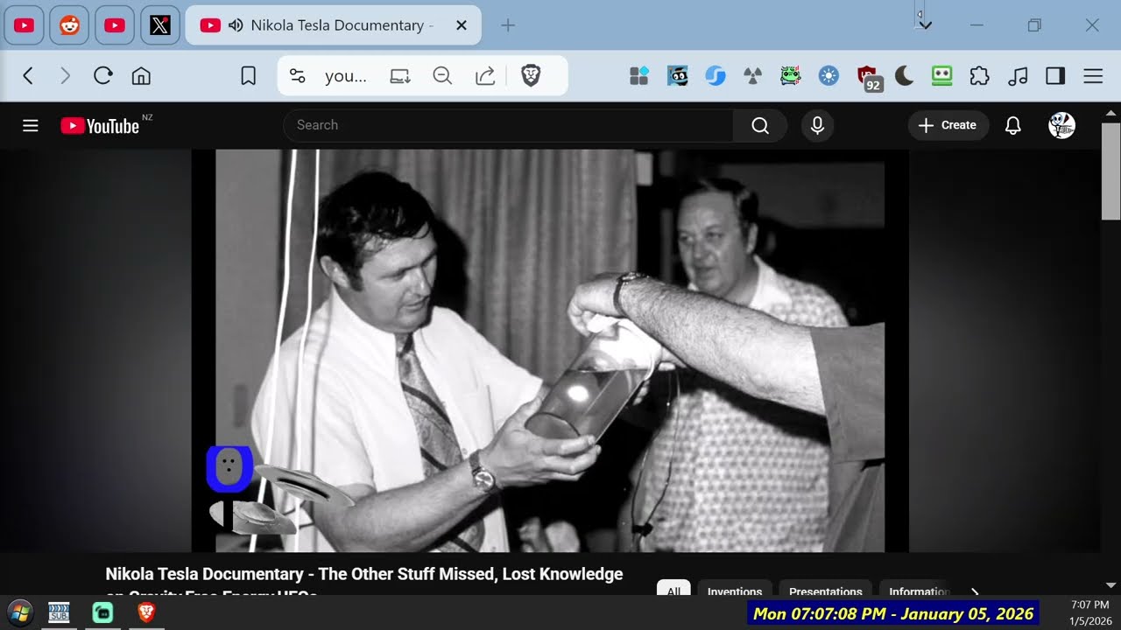The image size is (1121, 630).
Task: Open the green robot face extension
Action: [941, 76]
